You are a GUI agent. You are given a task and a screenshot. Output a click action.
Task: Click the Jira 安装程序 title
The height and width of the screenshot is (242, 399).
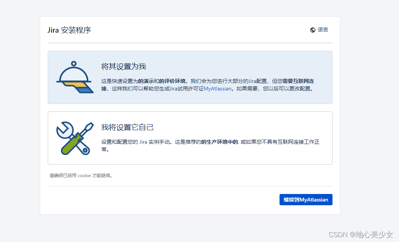[x=69, y=30]
